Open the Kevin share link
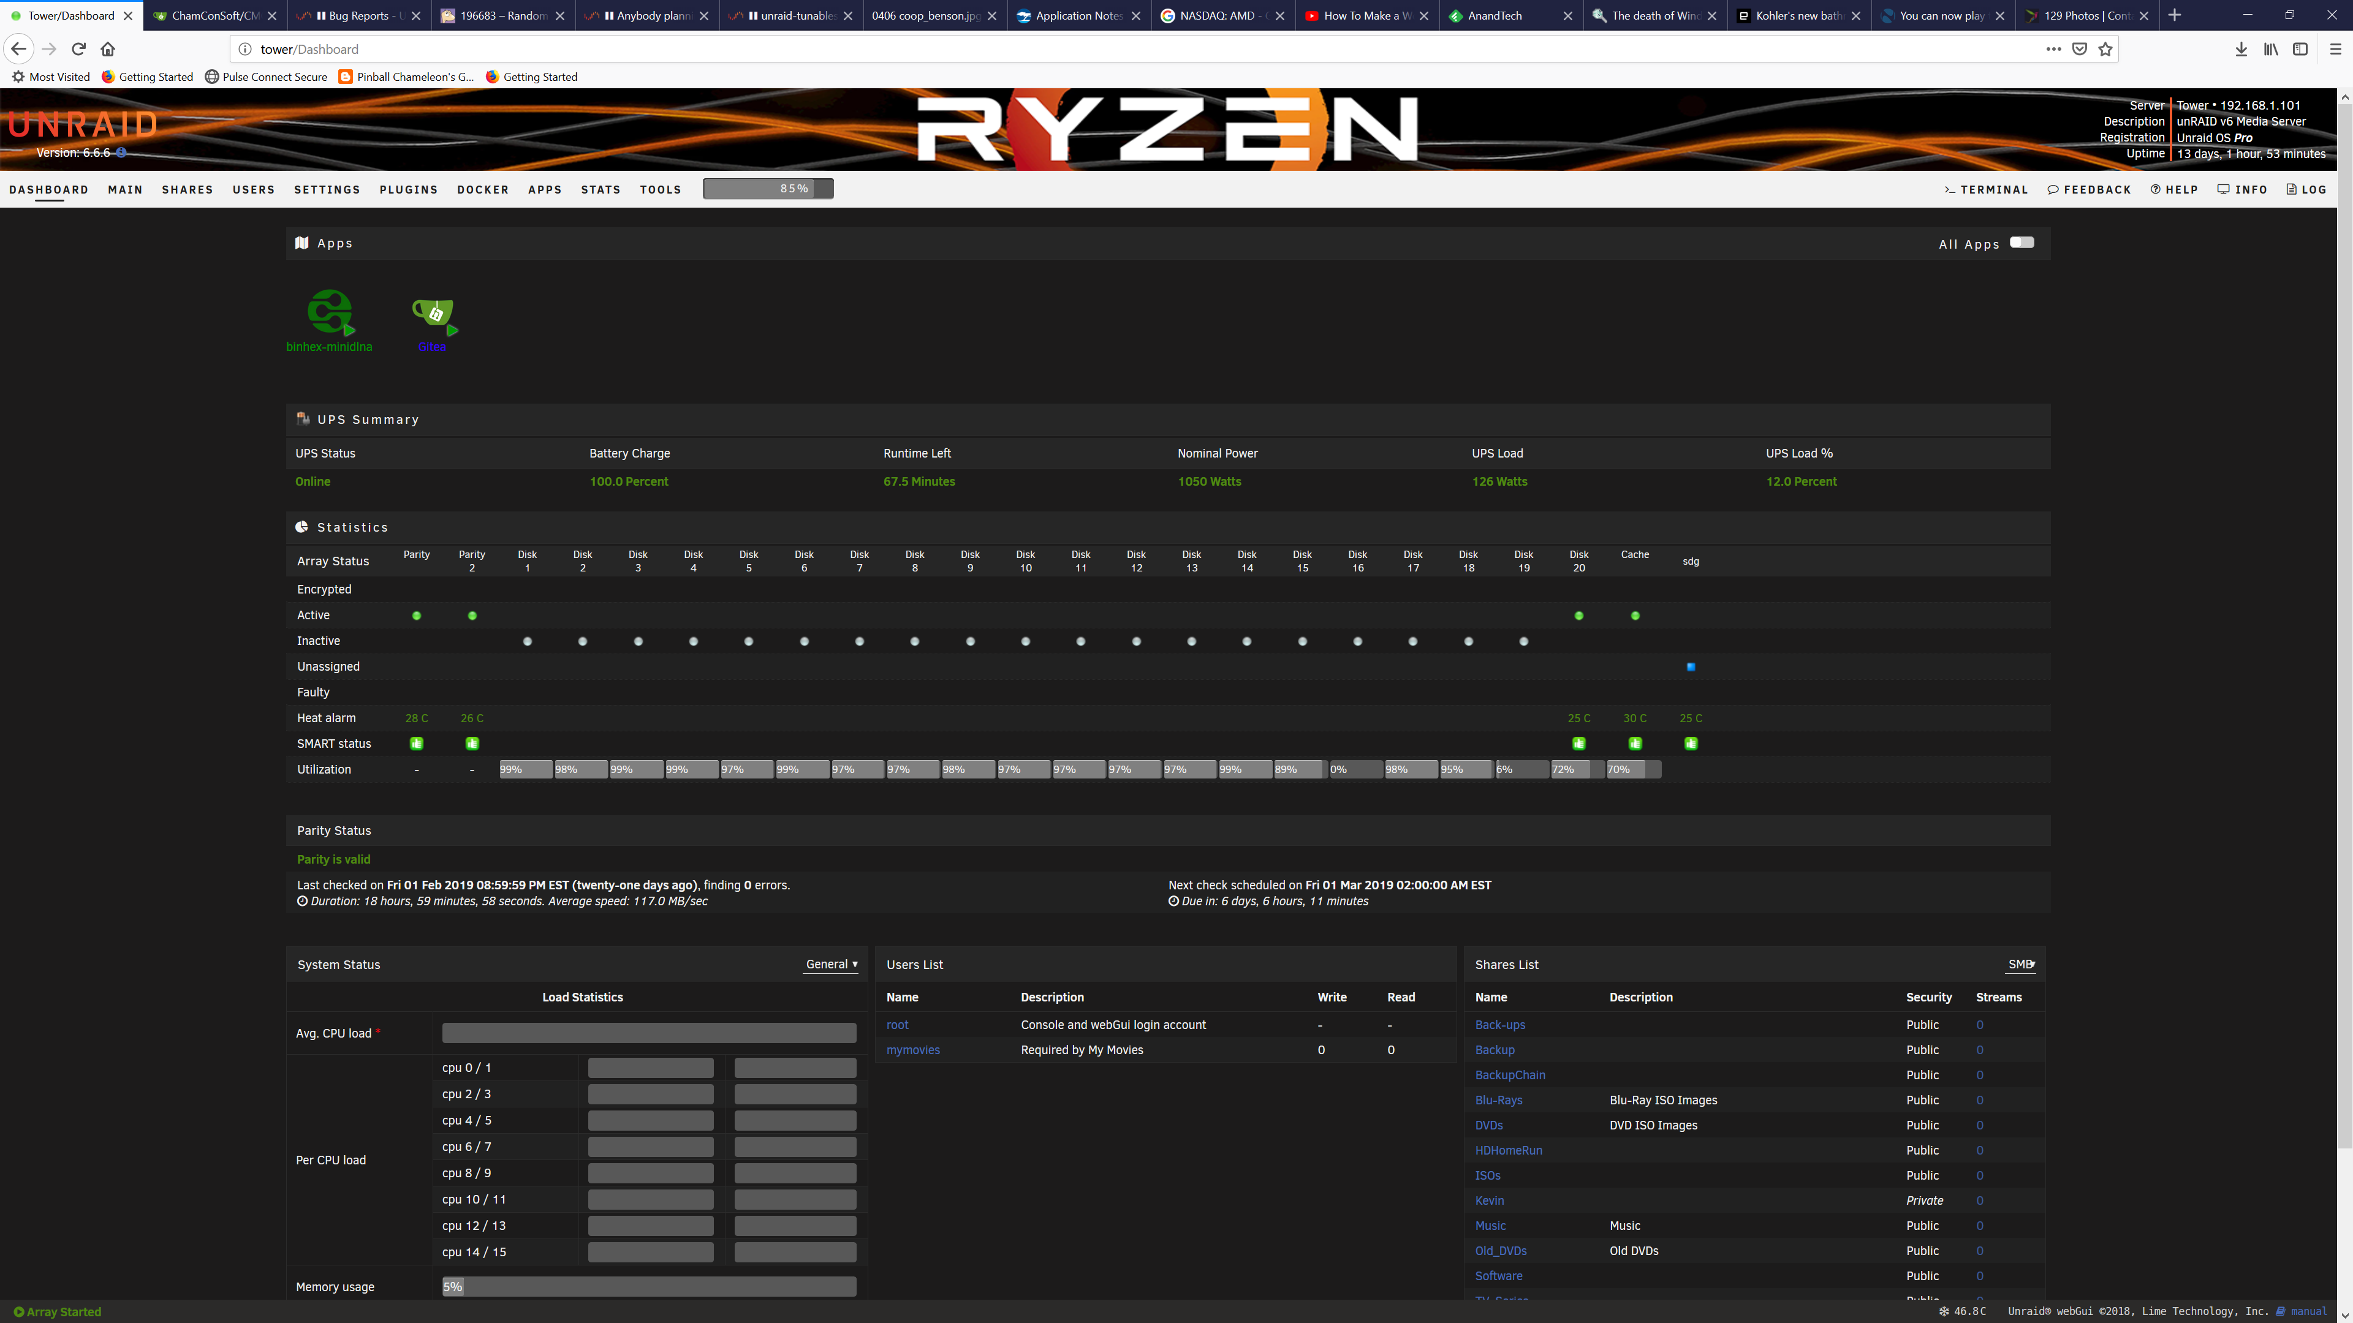2353x1323 pixels. (x=1489, y=1200)
